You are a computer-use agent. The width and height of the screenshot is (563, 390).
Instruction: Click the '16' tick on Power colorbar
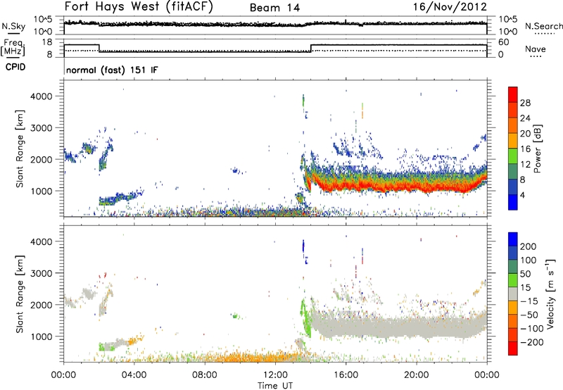point(525,149)
